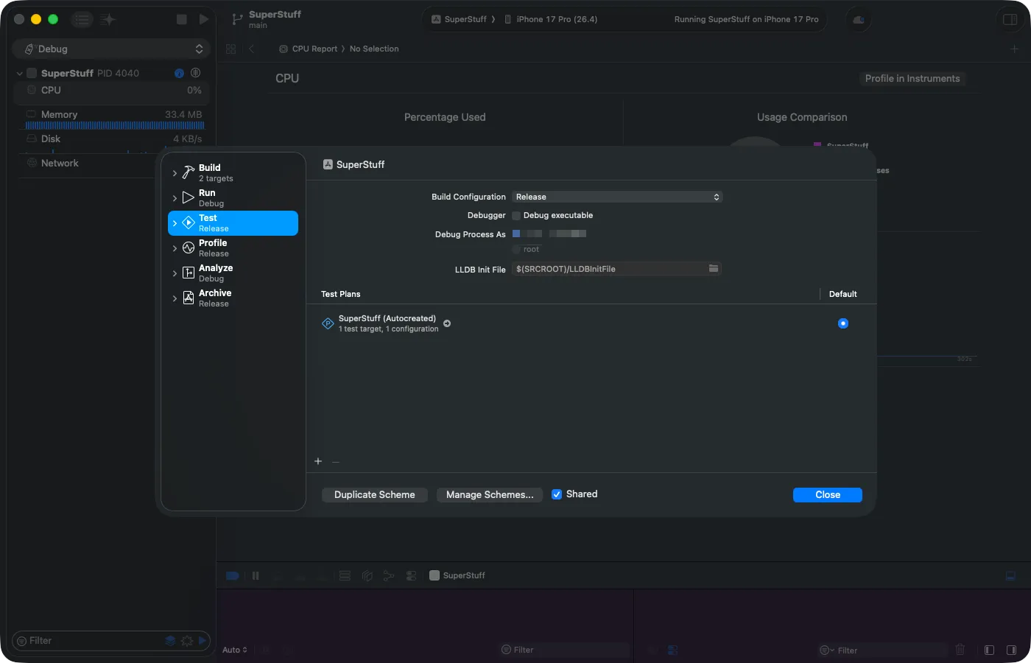This screenshot has width=1031, height=663.
Task: Open the Debug scheme selector in the sidebar
Action: point(110,48)
